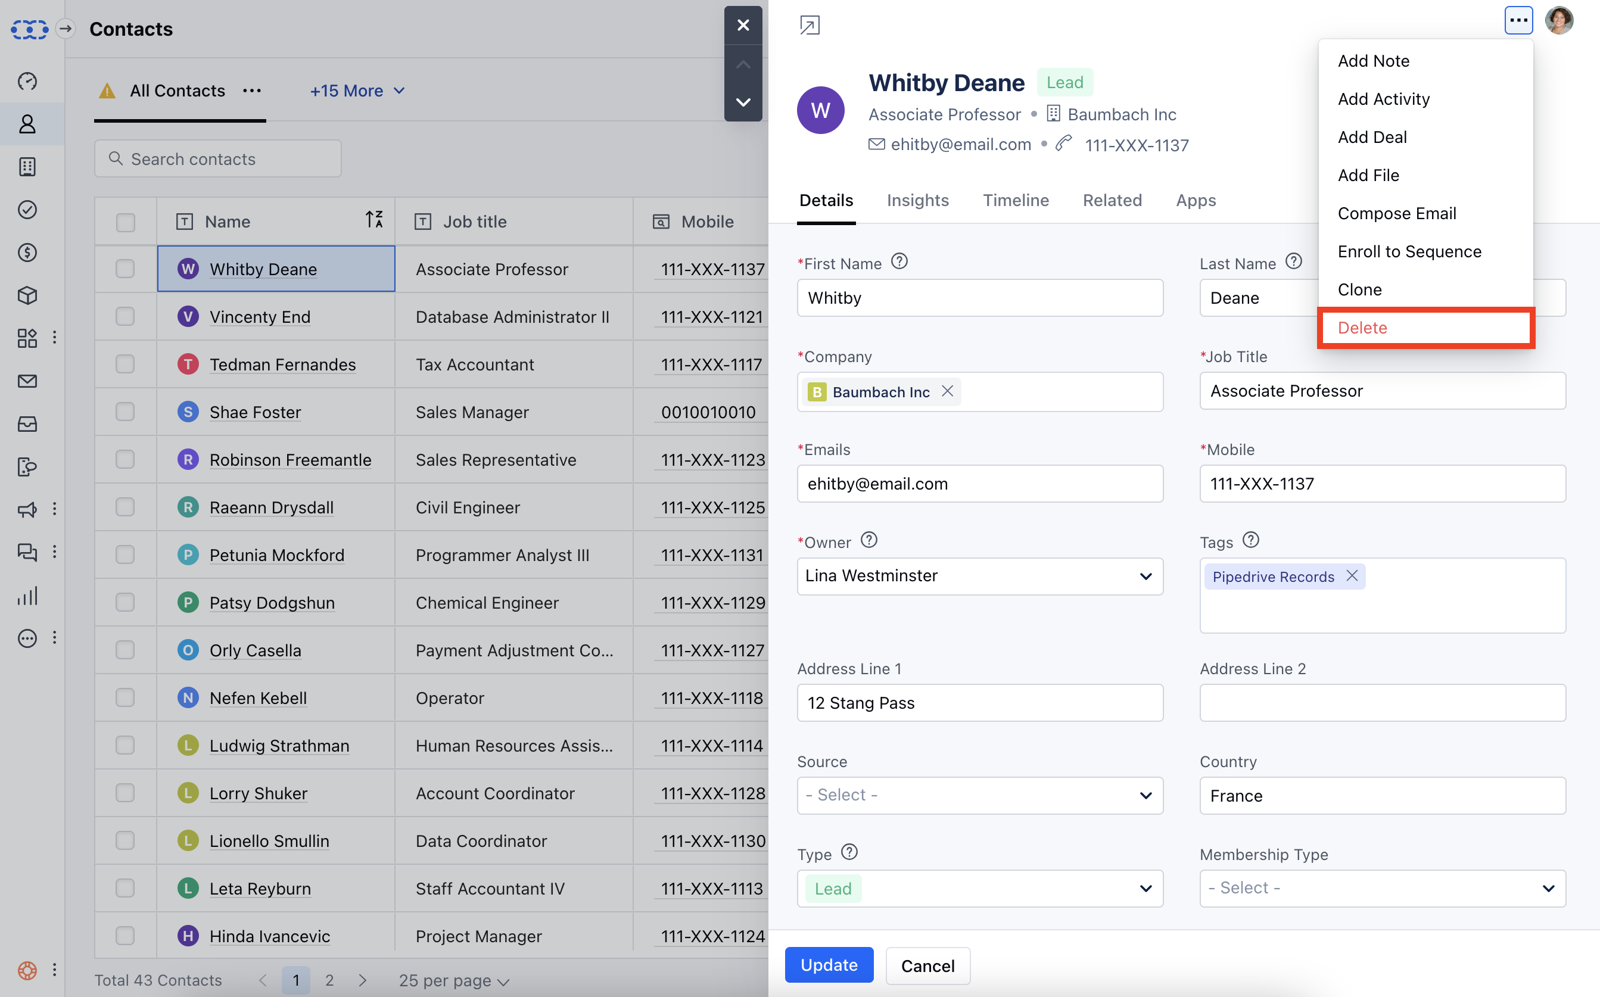Toggle the select-all contacts header checkbox

tap(124, 222)
